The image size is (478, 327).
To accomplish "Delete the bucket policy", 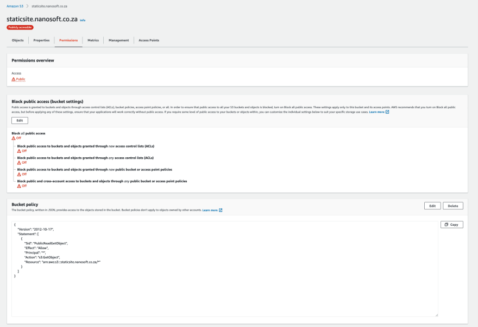I will (x=453, y=206).
